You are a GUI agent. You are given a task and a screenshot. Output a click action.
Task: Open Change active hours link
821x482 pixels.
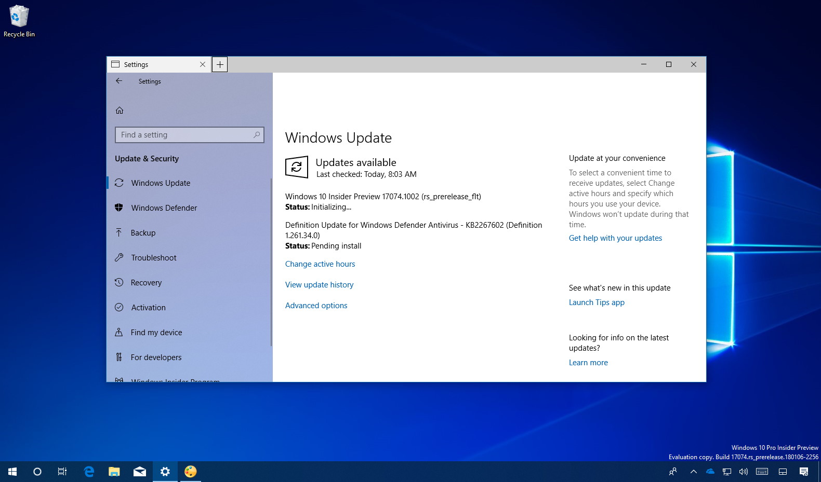pyautogui.click(x=320, y=264)
